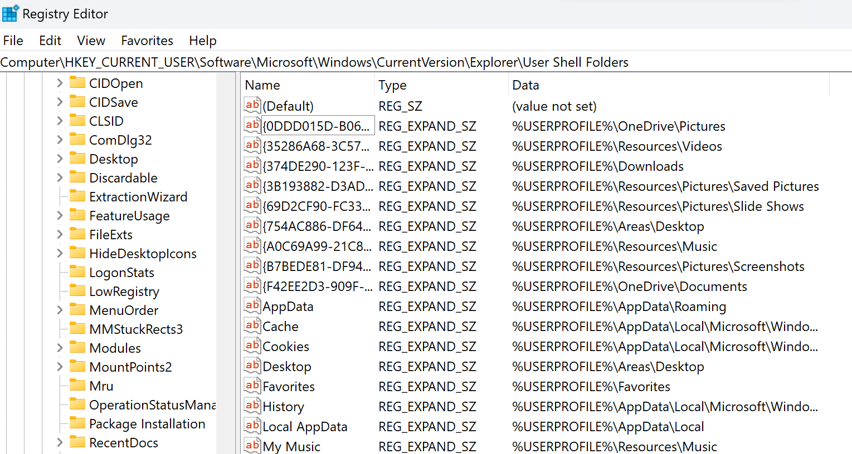Image resolution: width=852 pixels, height=454 pixels.
Task: Click the registry path address bar
Action: tap(426, 62)
